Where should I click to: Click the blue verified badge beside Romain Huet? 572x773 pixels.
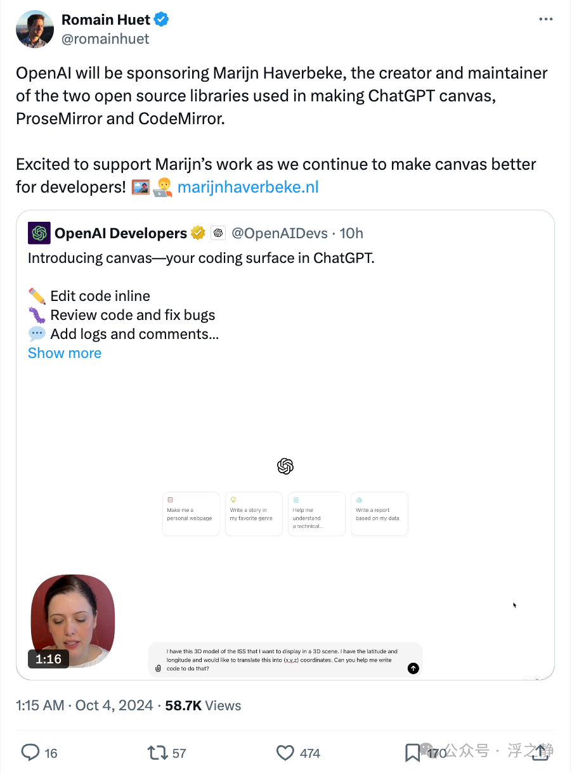pyautogui.click(x=162, y=20)
